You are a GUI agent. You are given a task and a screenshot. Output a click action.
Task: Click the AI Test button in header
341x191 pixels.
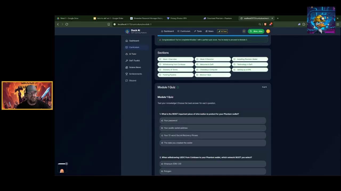222,31
